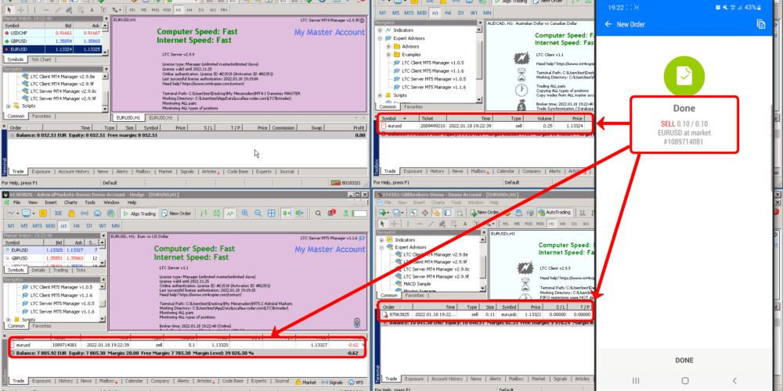Tap the Android recents button on phone
Image resolution: width=783 pixels, height=391 pixels.
coord(636,381)
